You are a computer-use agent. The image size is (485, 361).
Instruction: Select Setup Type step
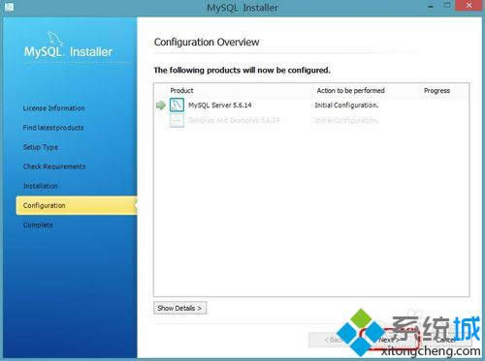click(41, 147)
